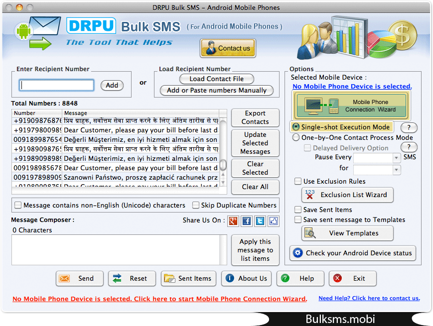Click Apply this message to list items
433x326 pixels.
click(x=255, y=250)
